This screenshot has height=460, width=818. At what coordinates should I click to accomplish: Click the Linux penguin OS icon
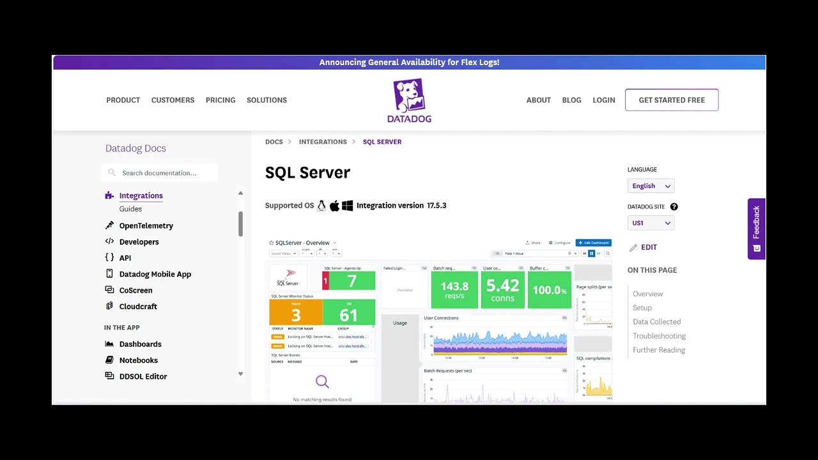point(321,206)
